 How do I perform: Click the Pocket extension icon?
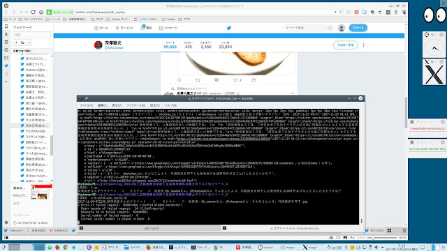(x=356, y=12)
